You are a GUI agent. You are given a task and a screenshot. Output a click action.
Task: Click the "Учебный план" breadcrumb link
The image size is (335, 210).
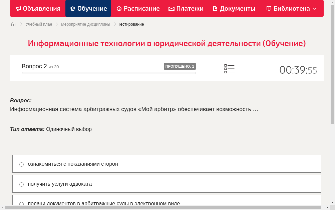click(38, 24)
